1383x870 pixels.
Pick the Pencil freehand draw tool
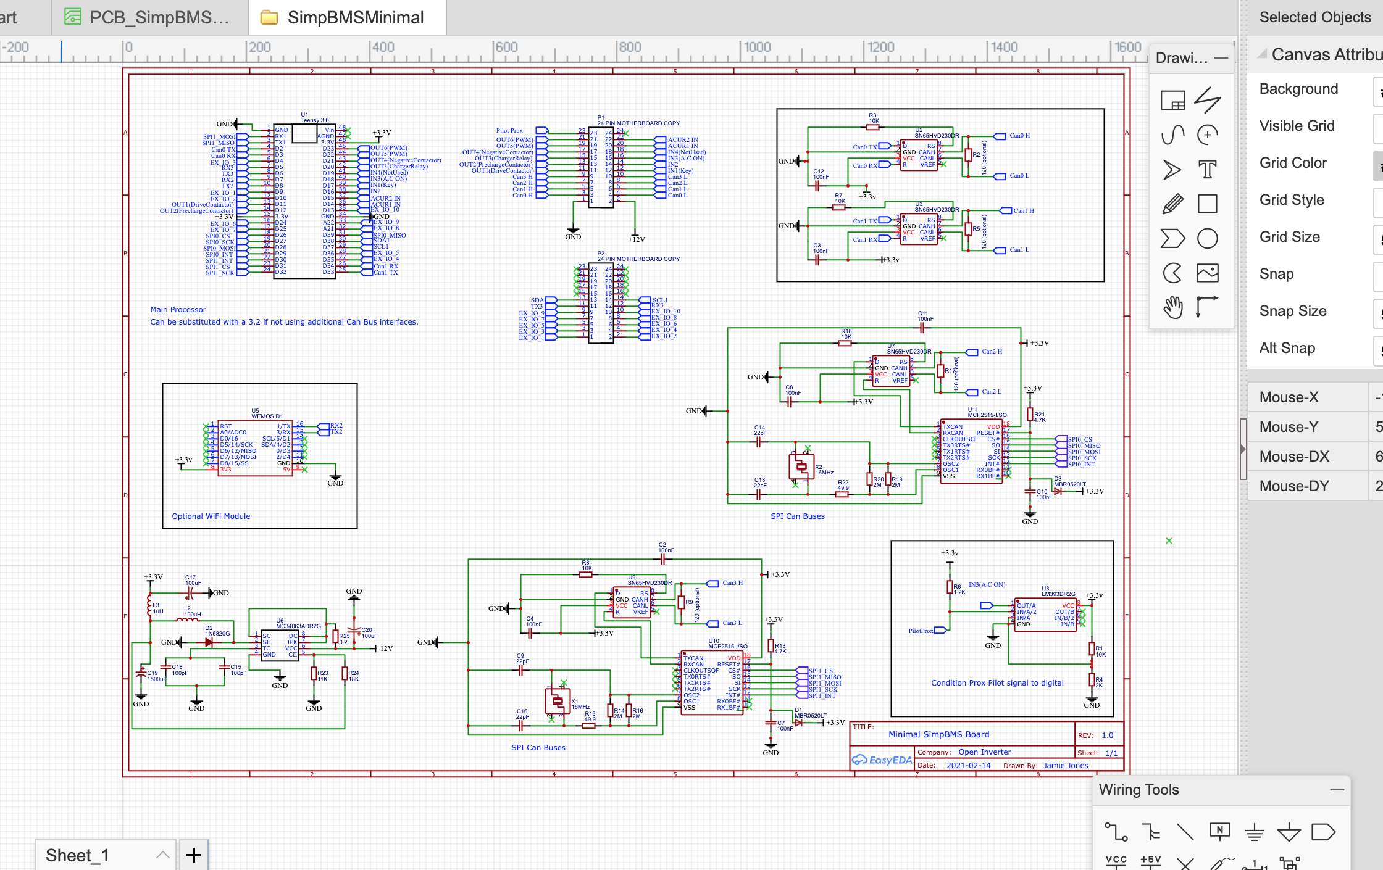point(1172,204)
